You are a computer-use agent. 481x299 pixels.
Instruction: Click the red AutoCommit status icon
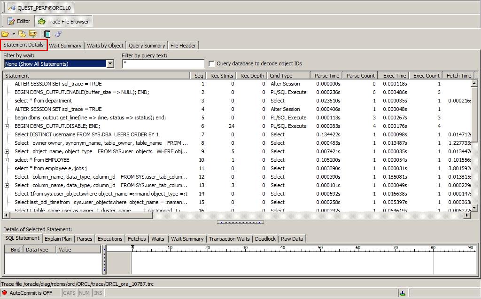pos(5,293)
